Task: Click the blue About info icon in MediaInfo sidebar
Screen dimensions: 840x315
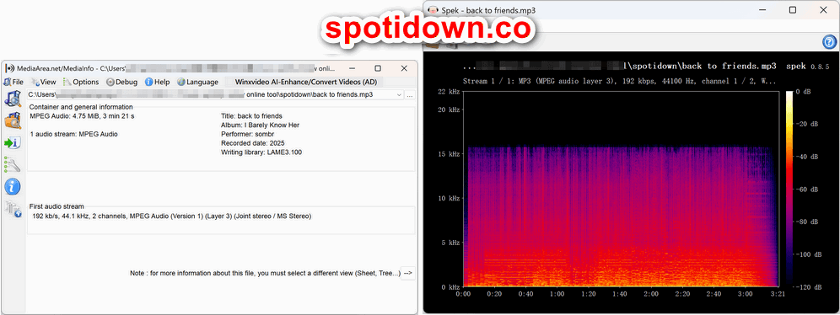Action: point(13,187)
